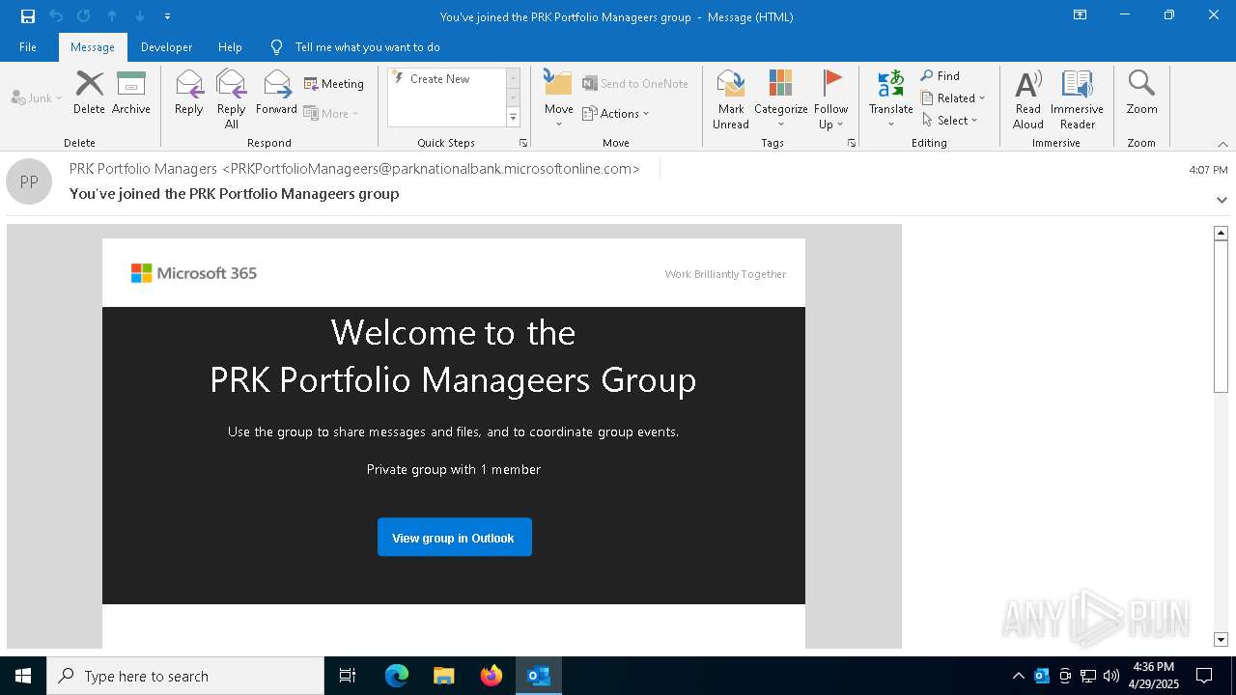Screen dimensions: 1236x695
Task: Click the PP sender avatar
Action: click(29, 181)
